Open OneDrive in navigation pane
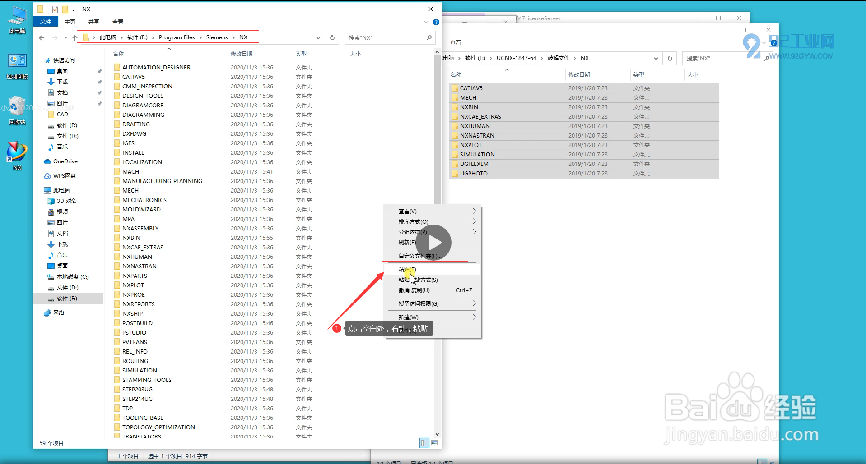Screen dimensions: 866x464 [x=61, y=161]
